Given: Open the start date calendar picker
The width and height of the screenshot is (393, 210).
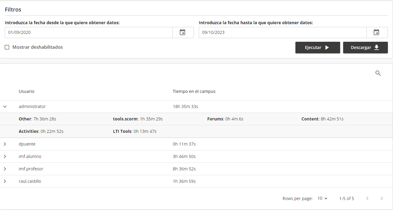Looking at the screenshot, I should (182, 32).
